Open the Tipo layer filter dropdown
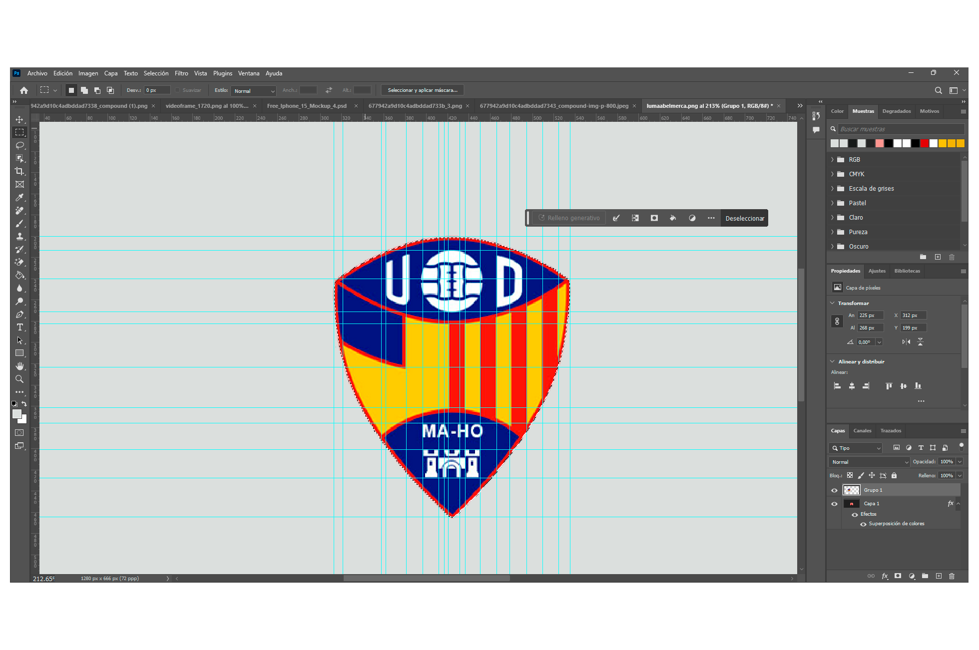 (855, 448)
